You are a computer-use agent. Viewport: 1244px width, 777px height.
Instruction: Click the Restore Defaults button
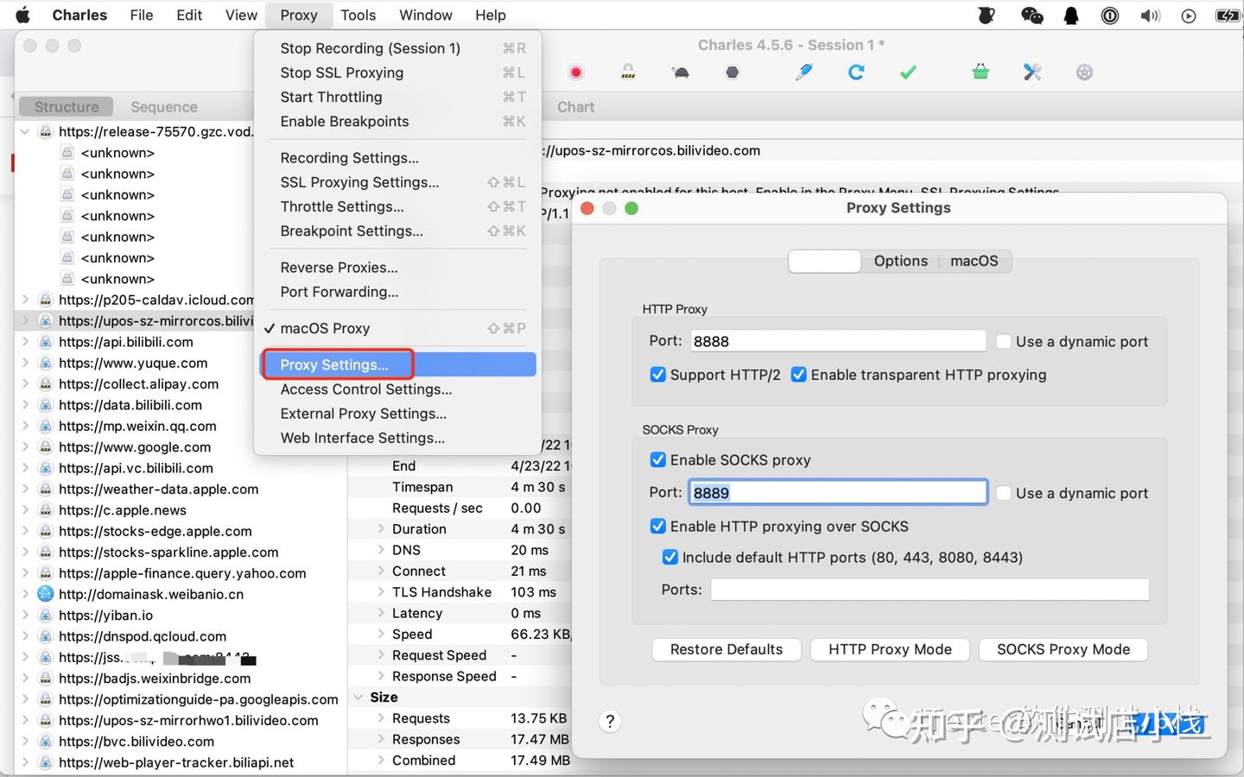pos(727,649)
